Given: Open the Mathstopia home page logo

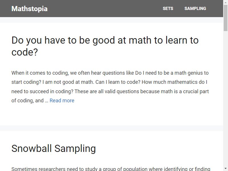Looking at the screenshot, I should (29, 9).
